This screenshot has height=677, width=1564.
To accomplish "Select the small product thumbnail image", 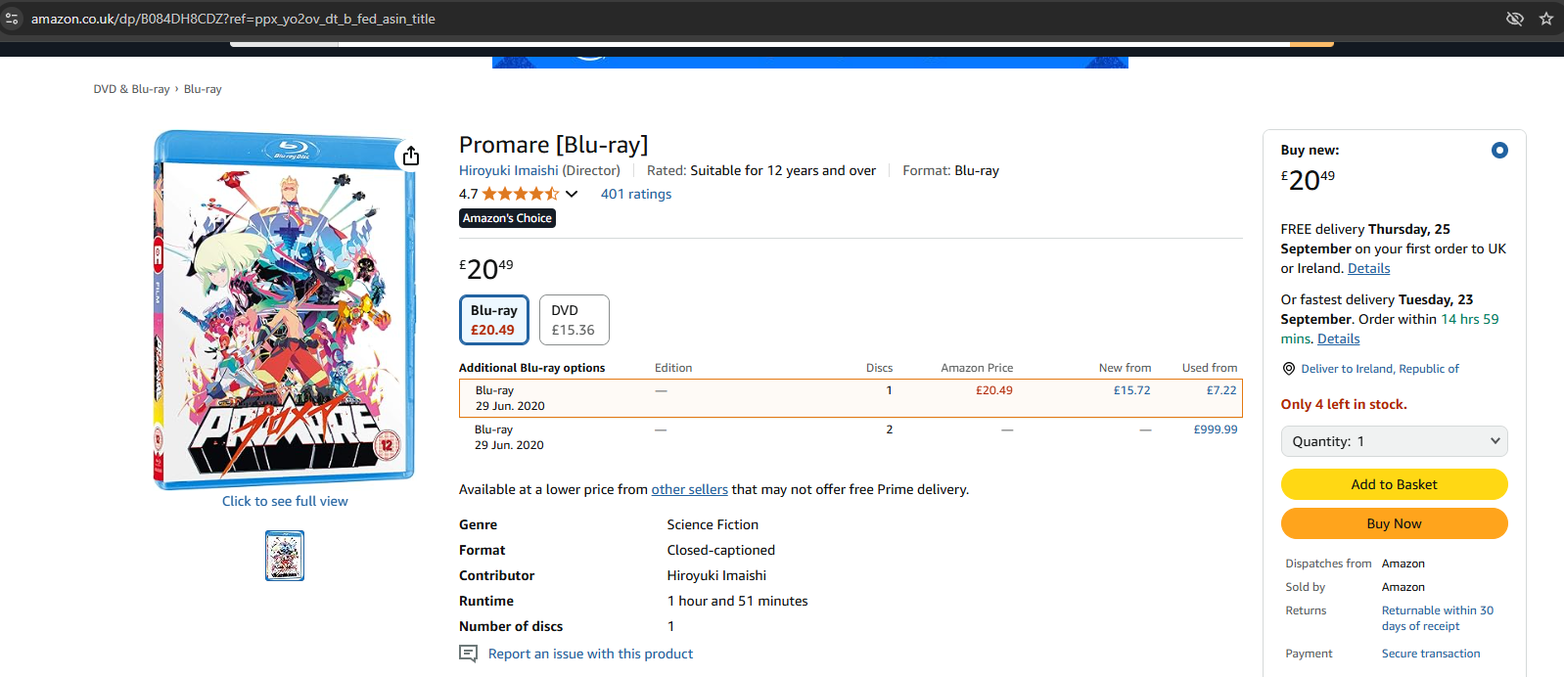I will pyautogui.click(x=285, y=556).
